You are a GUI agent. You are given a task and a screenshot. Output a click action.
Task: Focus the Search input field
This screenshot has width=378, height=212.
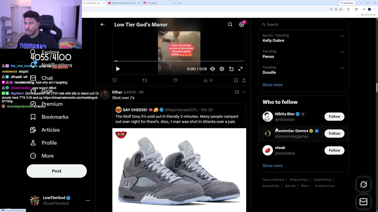coord(304,24)
